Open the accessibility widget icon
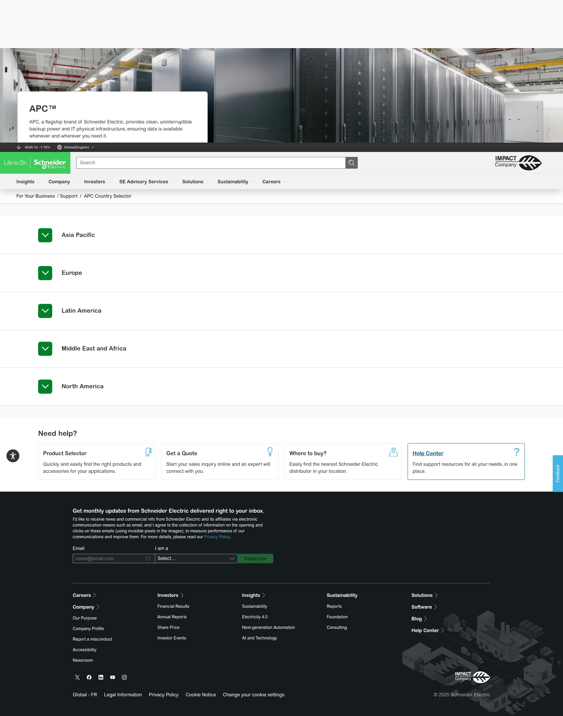Image resolution: width=563 pixels, height=716 pixels. 13,456
